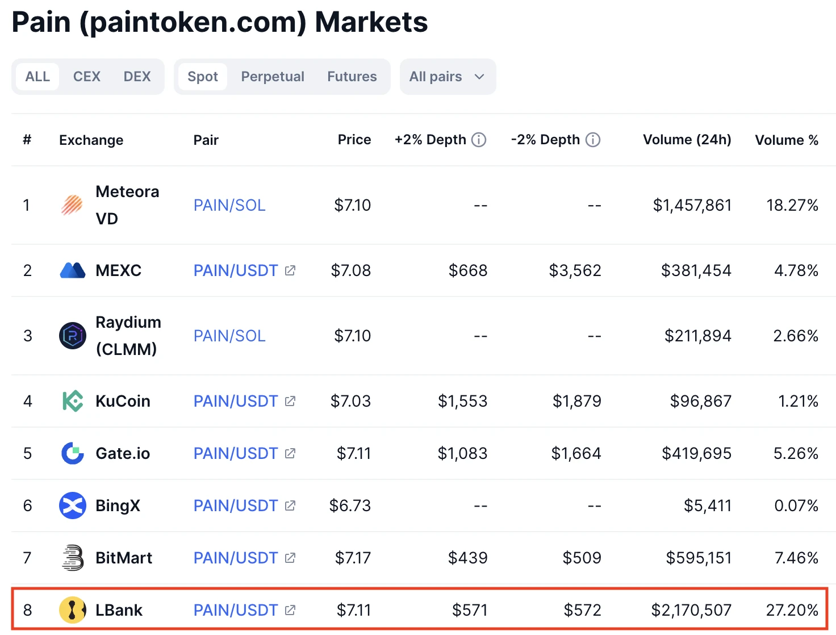Screen dimensions: 836x635
Task: Click the KuCoin exchange logo
Action: 72,401
